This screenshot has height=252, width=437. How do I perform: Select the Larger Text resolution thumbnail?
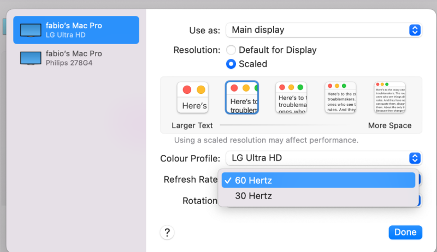pyautogui.click(x=192, y=98)
